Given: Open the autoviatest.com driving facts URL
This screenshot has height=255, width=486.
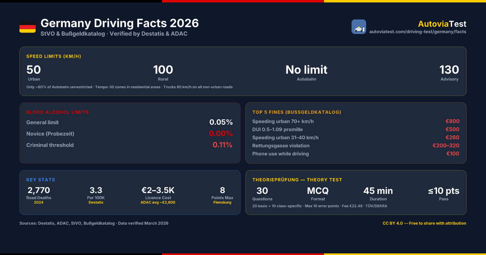Looking at the screenshot, I should point(418,32).
